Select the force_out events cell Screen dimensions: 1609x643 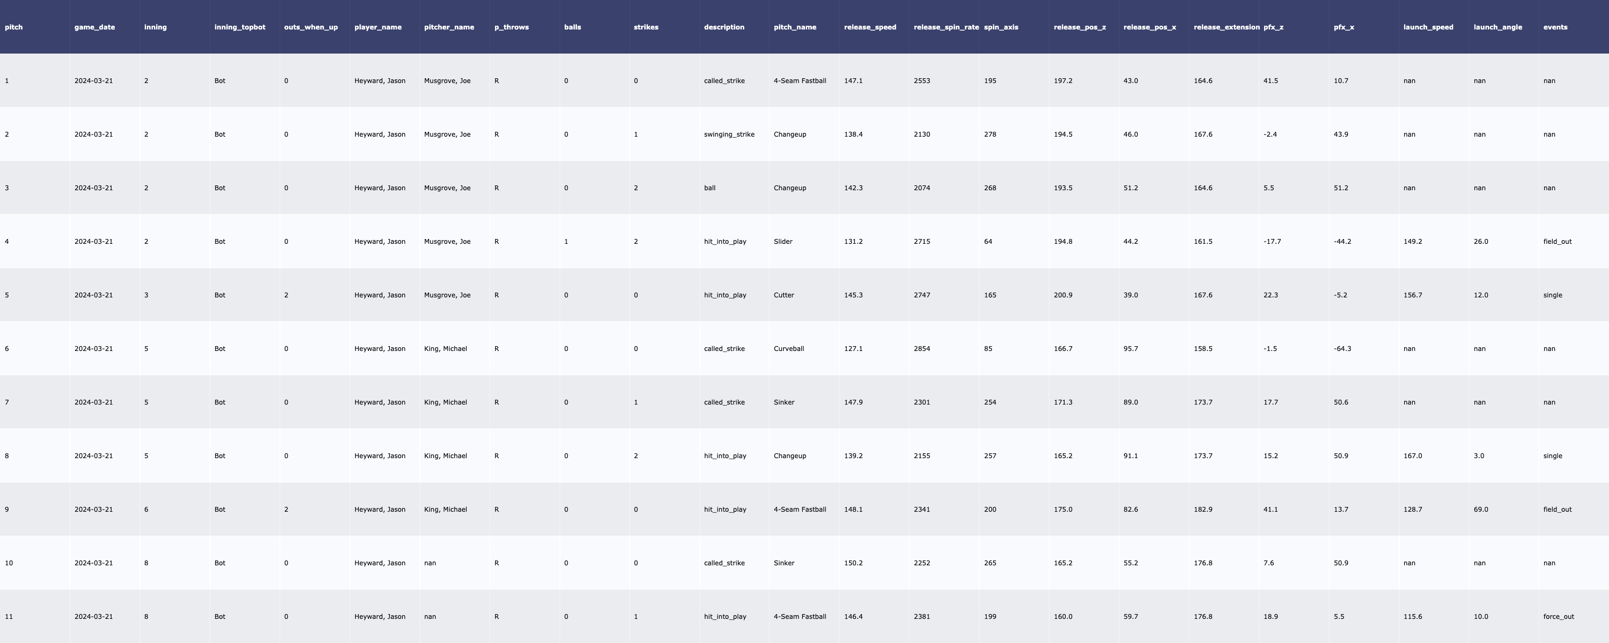click(1558, 617)
